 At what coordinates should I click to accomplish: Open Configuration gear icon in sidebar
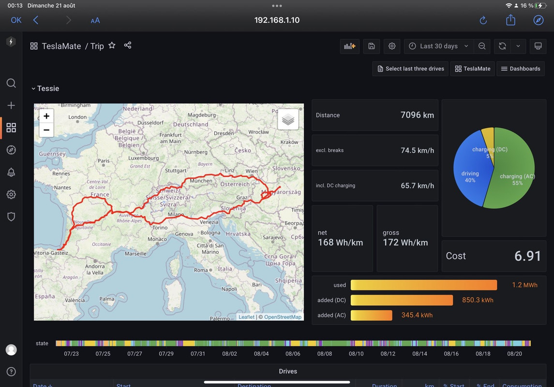(11, 194)
